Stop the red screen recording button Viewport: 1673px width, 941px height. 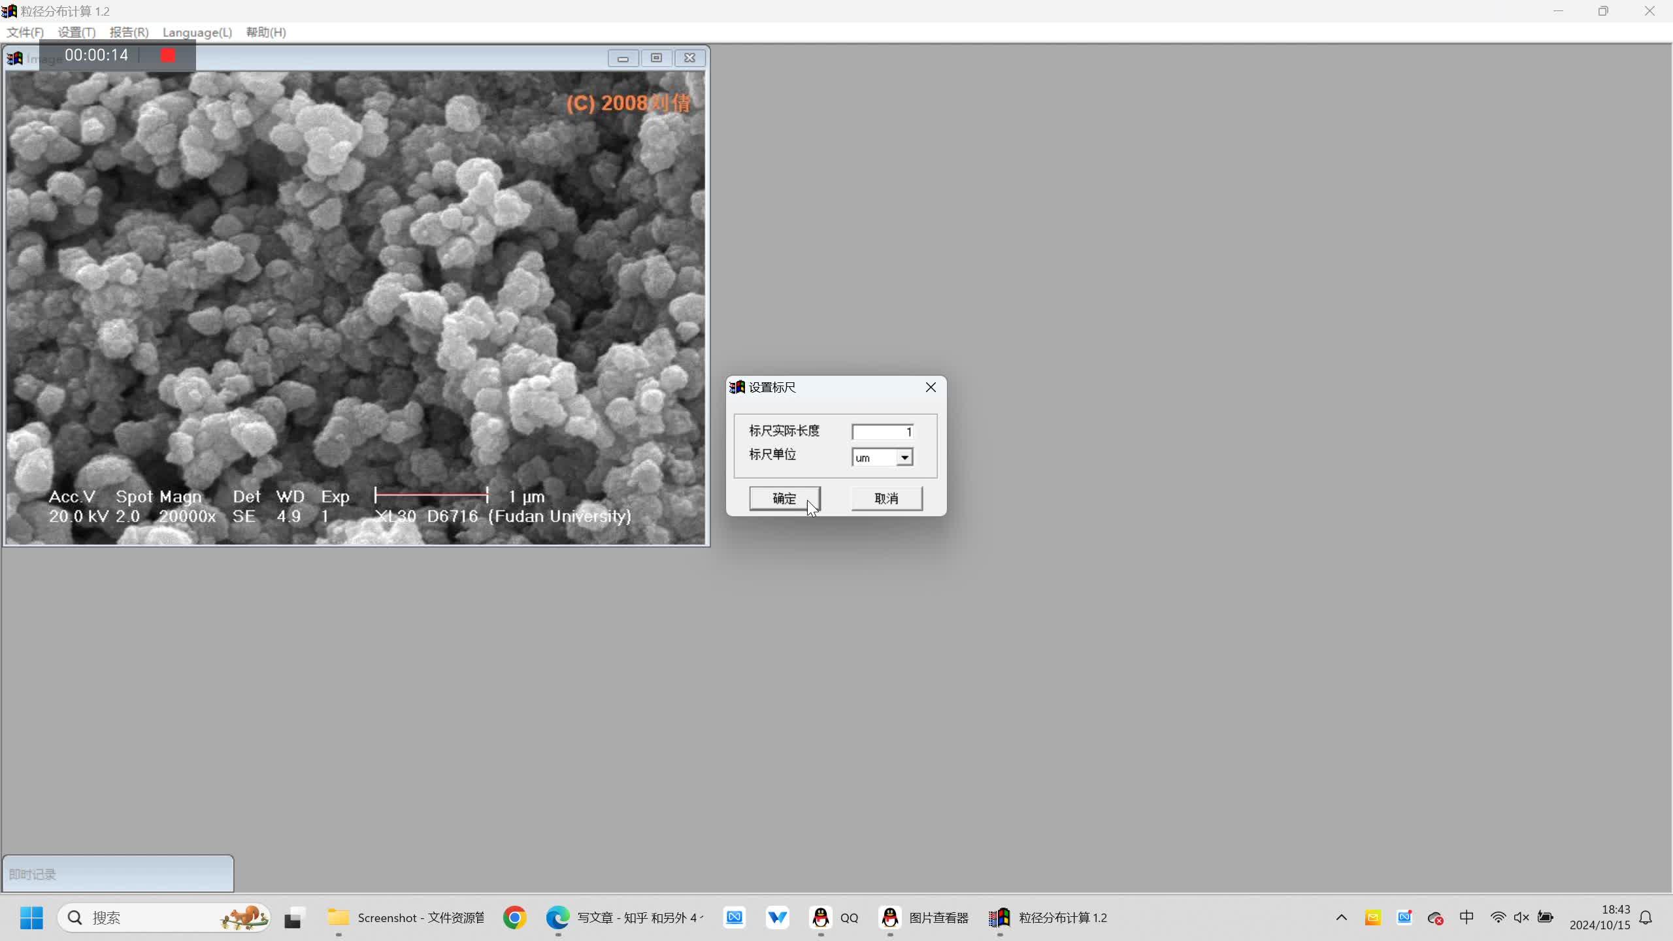pos(168,56)
